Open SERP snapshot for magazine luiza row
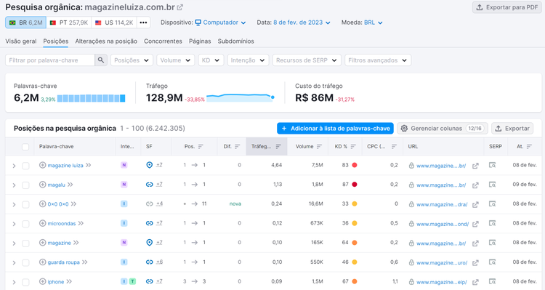 point(492,165)
